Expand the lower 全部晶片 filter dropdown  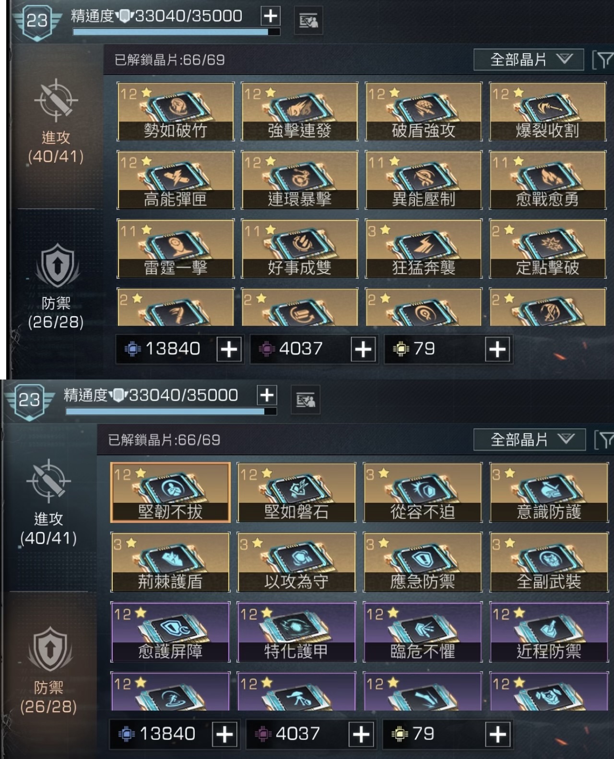529,439
